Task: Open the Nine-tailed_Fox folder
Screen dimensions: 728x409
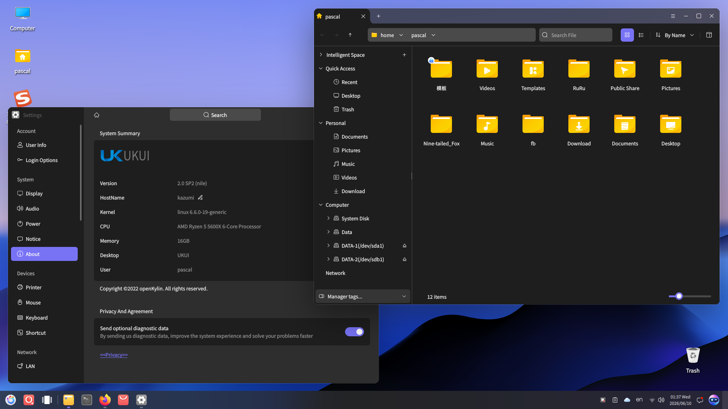Action: pyautogui.click(x=441, y=130)
